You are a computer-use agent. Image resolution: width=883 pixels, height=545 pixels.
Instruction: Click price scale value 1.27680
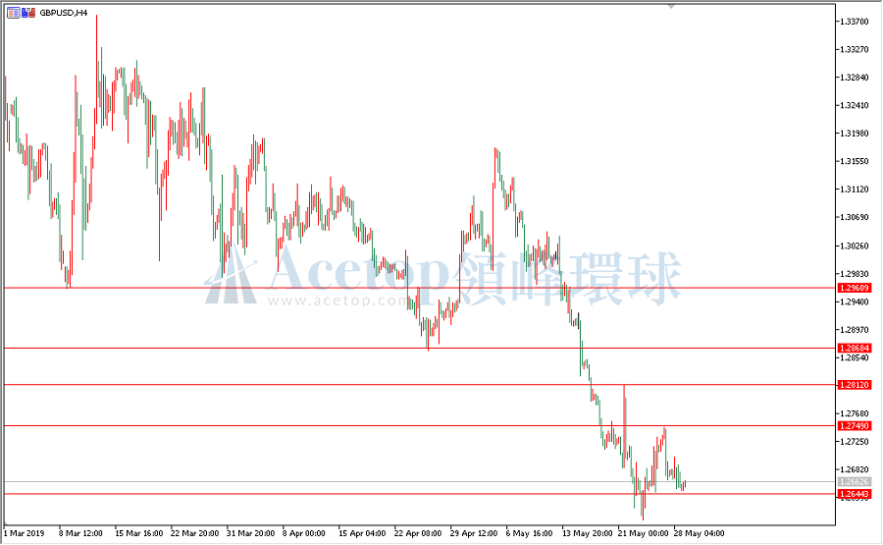tap(855, 413)
